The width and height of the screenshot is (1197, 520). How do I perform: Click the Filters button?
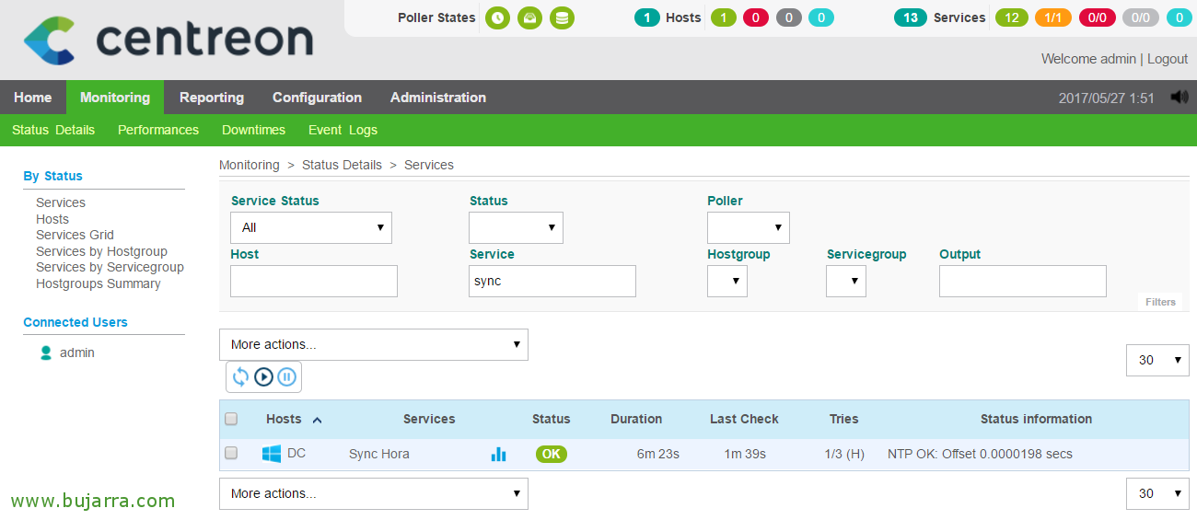pyautogui.click(x=1160, y=302)
